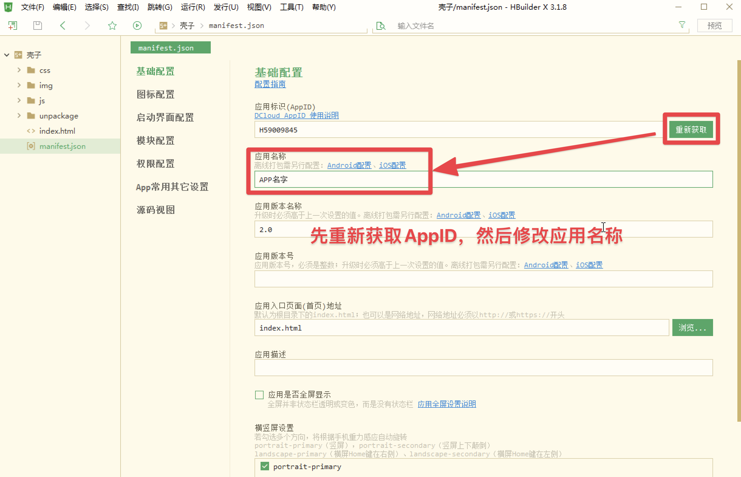Open the 配置指南 link
This screenshot has height=477, width=741.
(270, 84)
